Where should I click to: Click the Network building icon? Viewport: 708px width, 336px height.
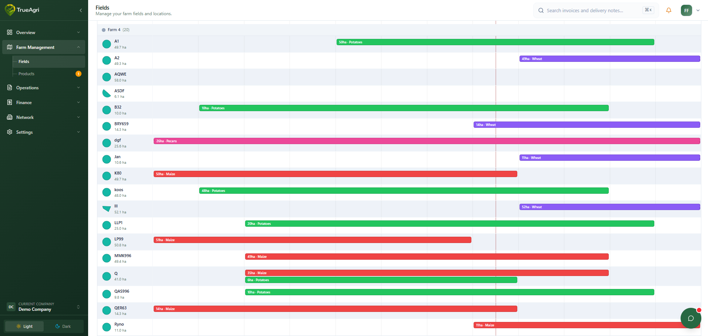[10, 117]
